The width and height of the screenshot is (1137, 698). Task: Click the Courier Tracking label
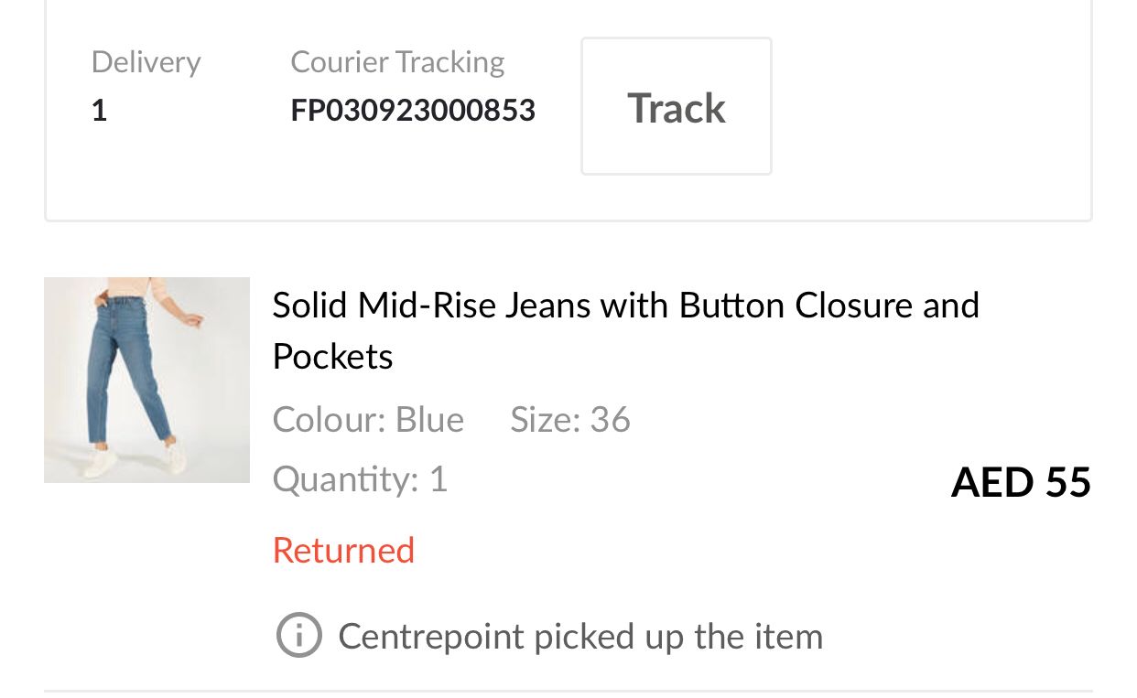[x=397, y=62]
